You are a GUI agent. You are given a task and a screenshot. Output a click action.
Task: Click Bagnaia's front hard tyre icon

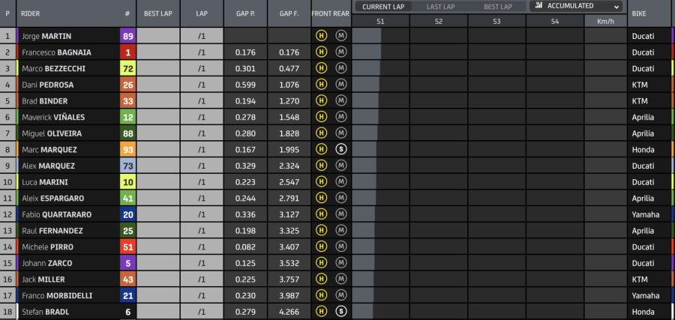pyautogui.click(x=321, y=52)
